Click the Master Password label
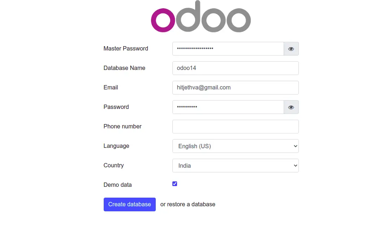 pos(126,49)
